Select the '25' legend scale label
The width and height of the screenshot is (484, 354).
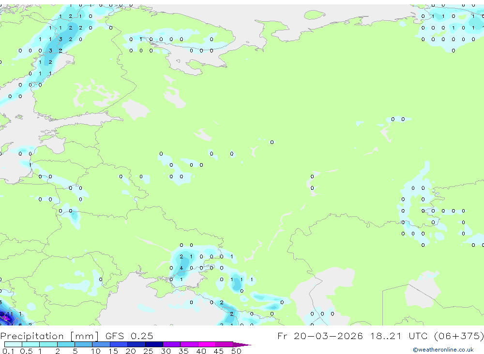[148, 351]
